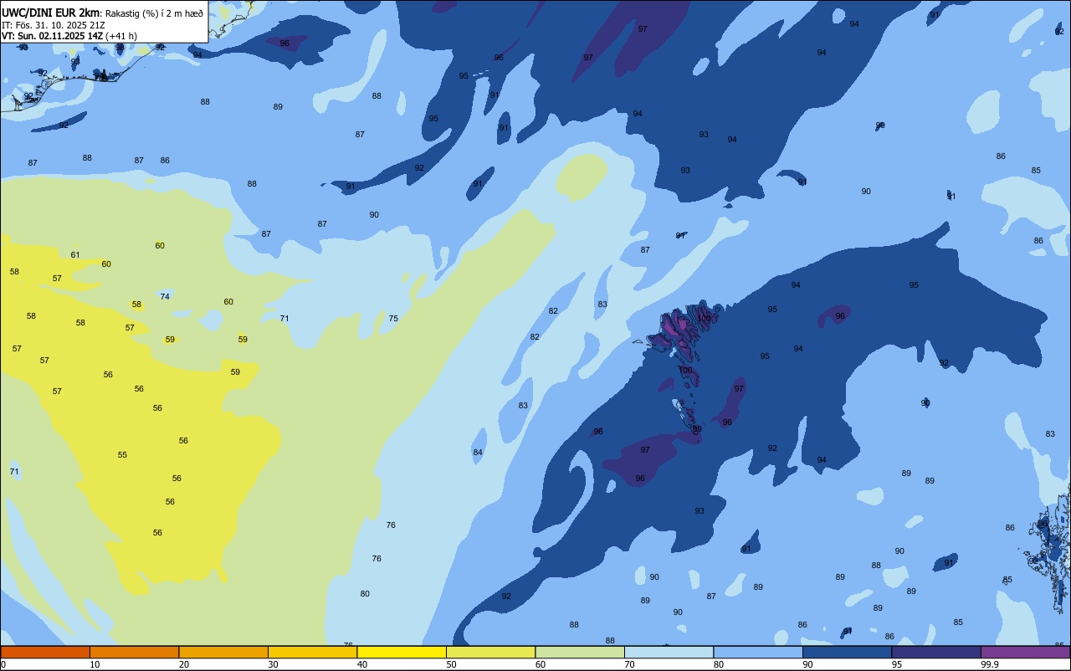Click the 10–20 orange legend swatch
Screen dimensions: 1071x671
point(134,652)
